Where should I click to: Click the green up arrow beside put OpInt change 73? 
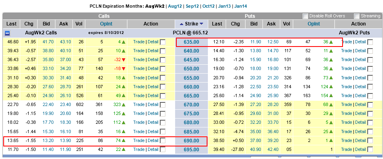(x=331, y=78)
